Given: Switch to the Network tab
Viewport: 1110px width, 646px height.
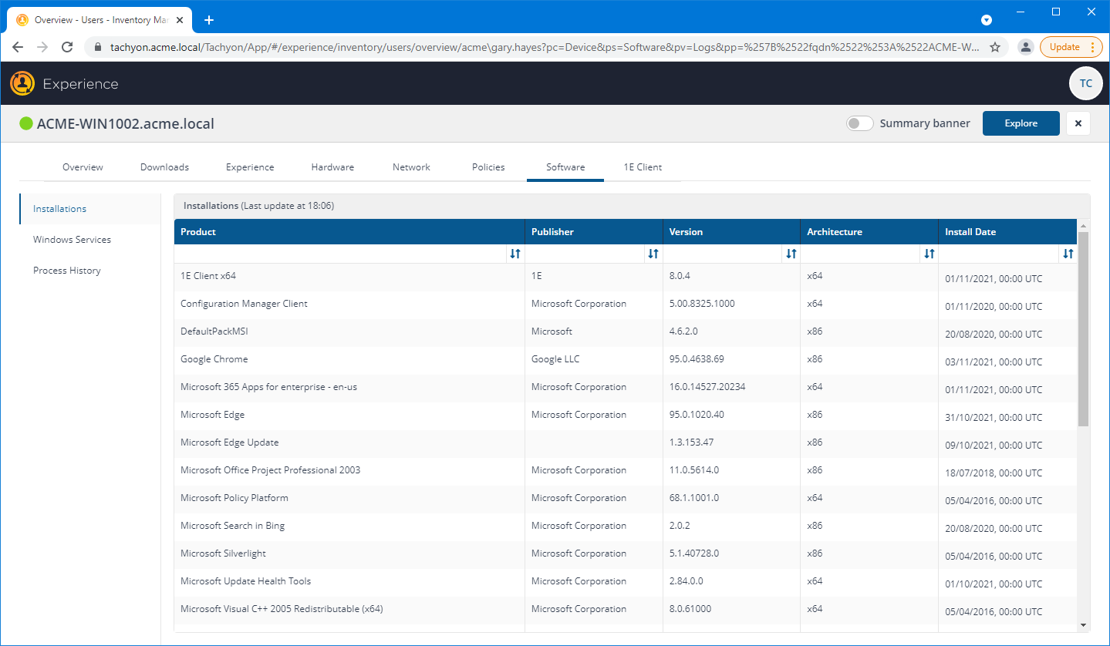Looking at the screenshot, I should point(411,167).
